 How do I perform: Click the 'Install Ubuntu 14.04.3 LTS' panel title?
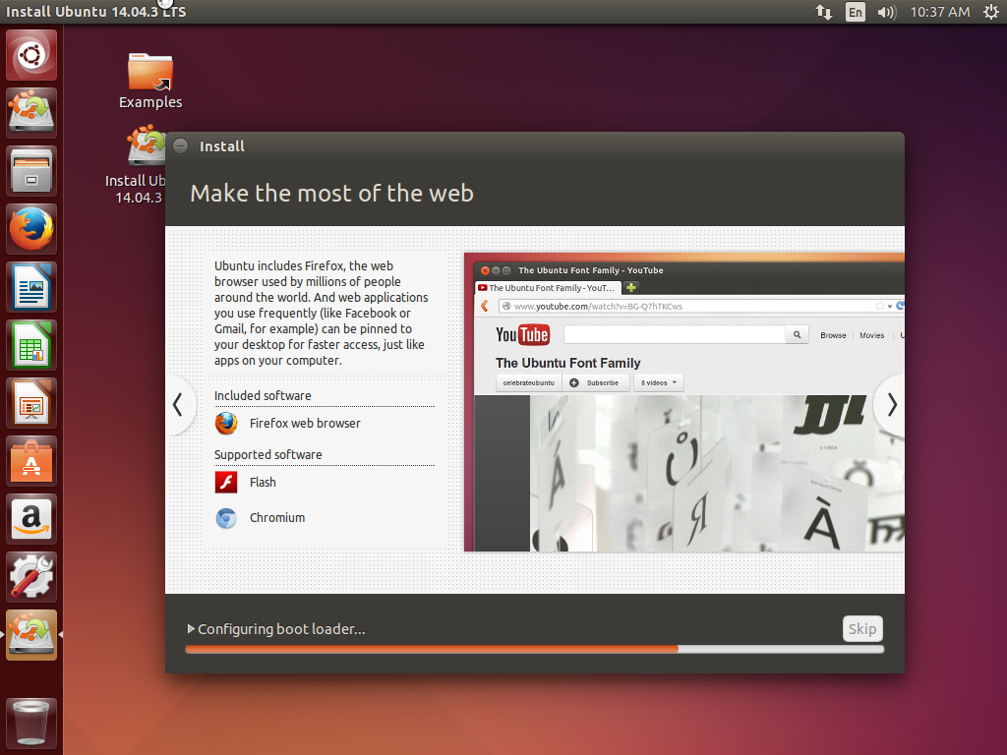pos(95,12)
